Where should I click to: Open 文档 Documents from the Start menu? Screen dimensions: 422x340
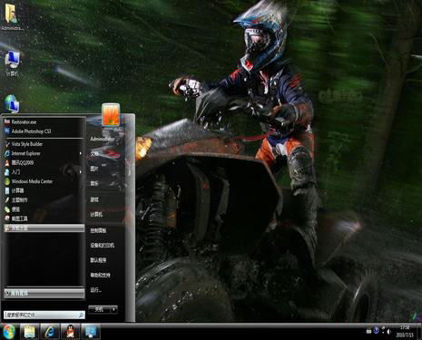pyautogui.click(x=94, y=154)
